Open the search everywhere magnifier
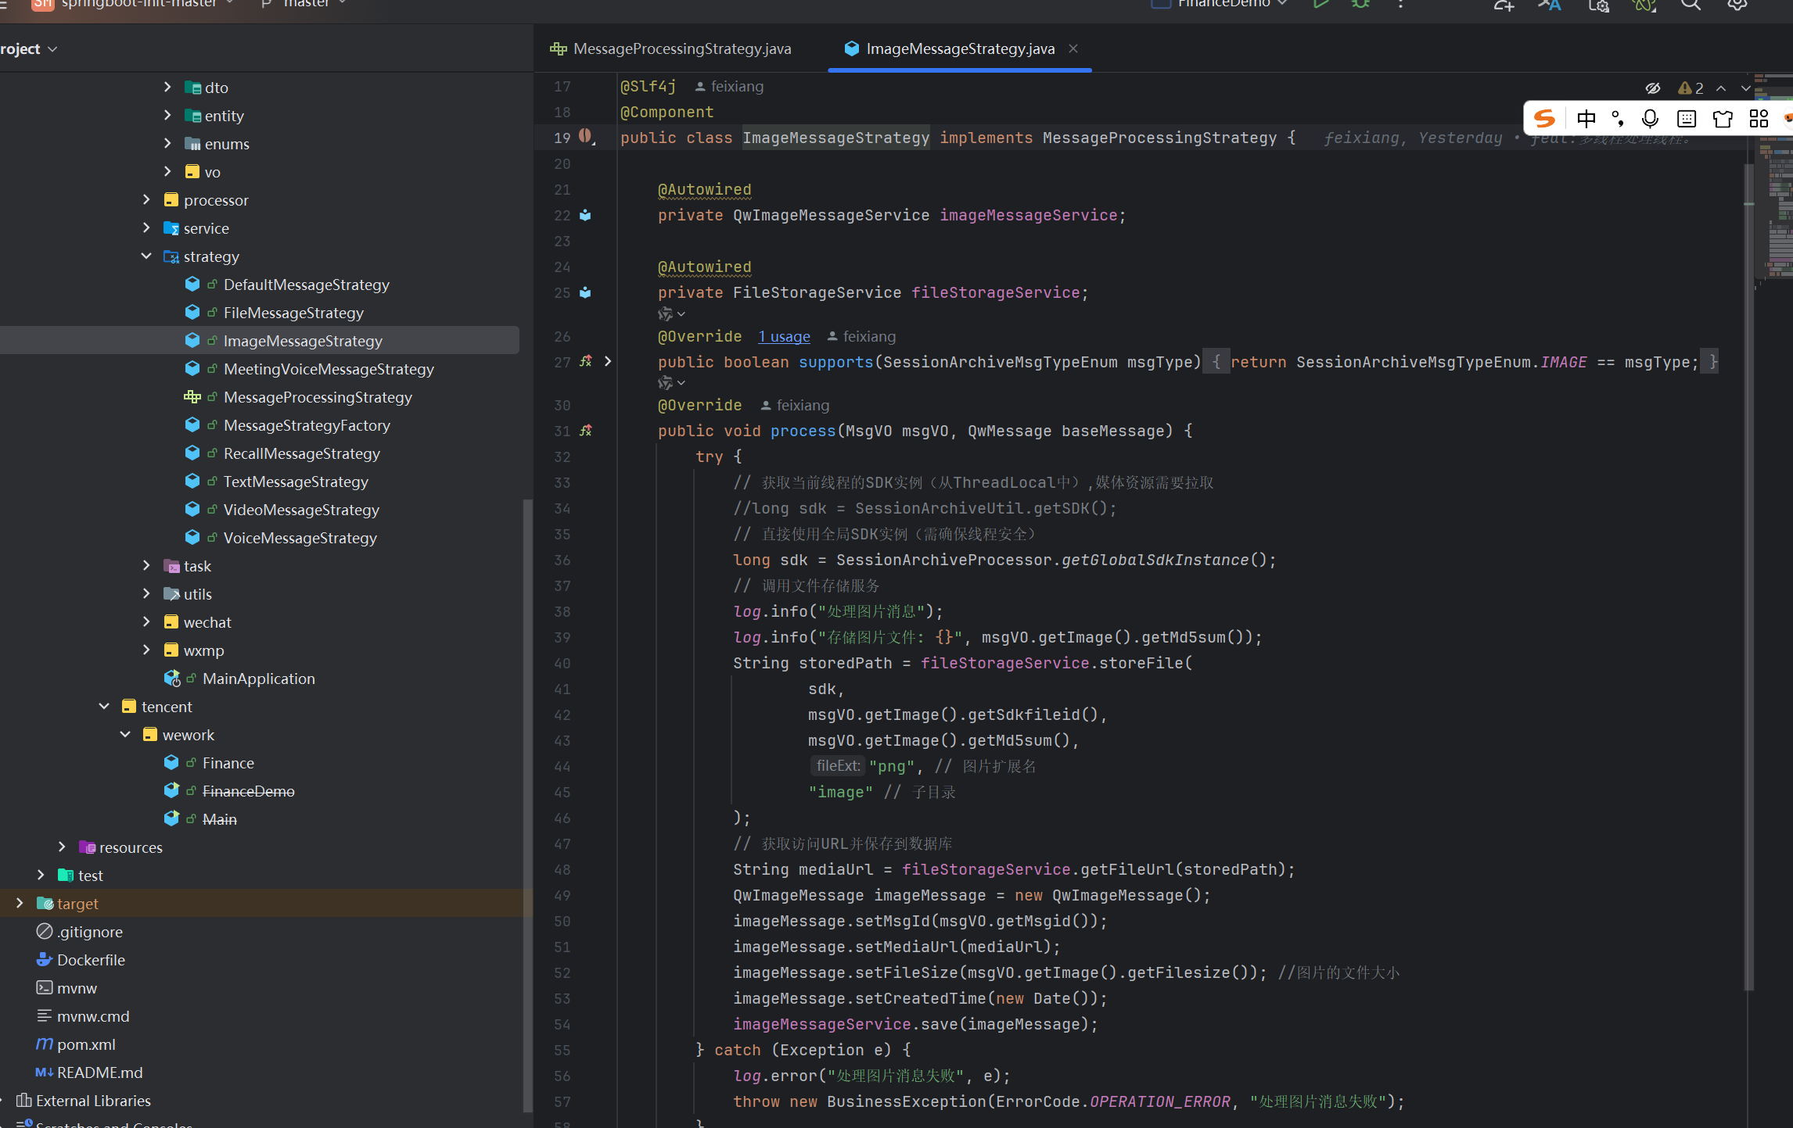Viewport: 1793px width, 1128px height. point(1691,5)
